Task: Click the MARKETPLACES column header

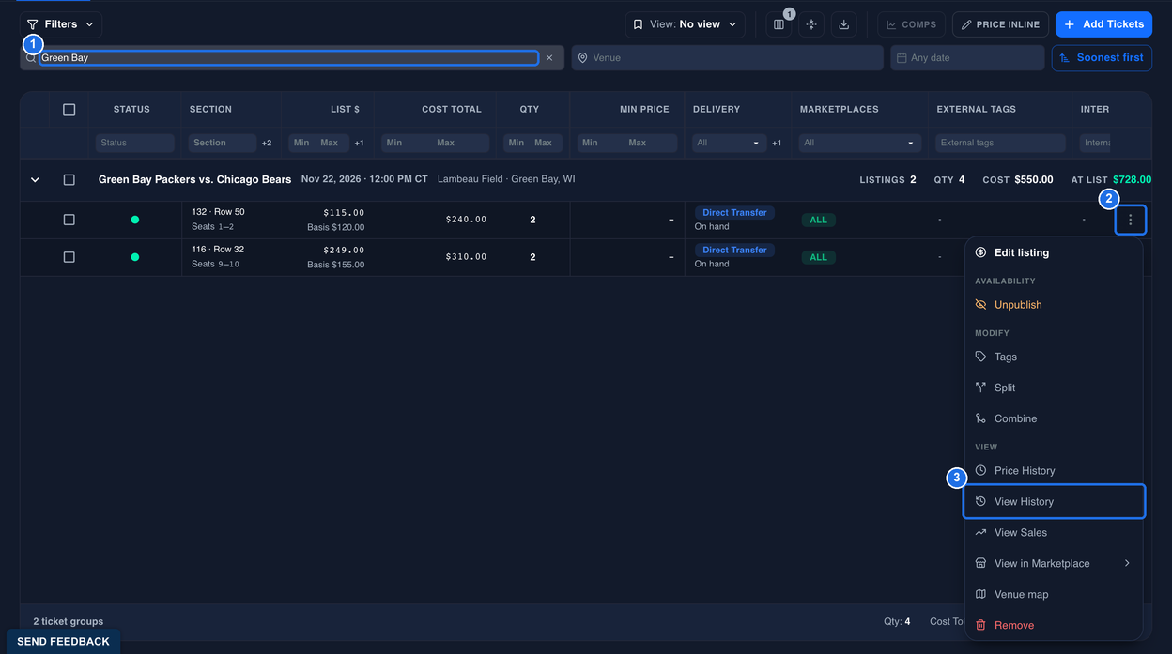Action: [839, 110]
